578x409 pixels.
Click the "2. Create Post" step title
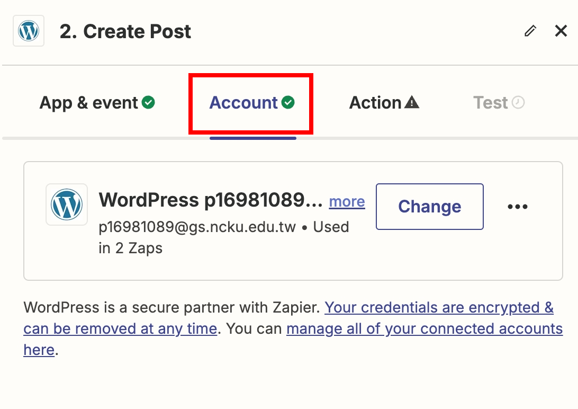click(125, 32)
